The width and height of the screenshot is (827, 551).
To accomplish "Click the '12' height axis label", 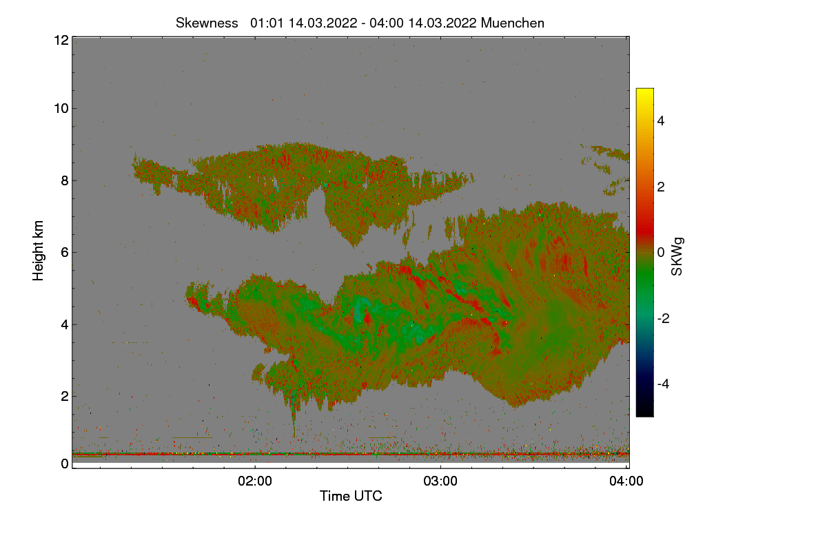I will [x=61, y=40].
